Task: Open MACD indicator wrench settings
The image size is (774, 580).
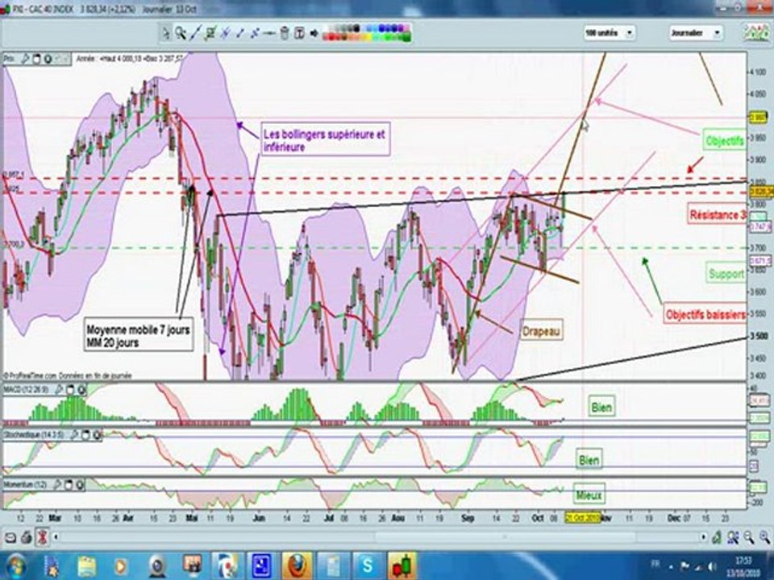Action: 59,390
